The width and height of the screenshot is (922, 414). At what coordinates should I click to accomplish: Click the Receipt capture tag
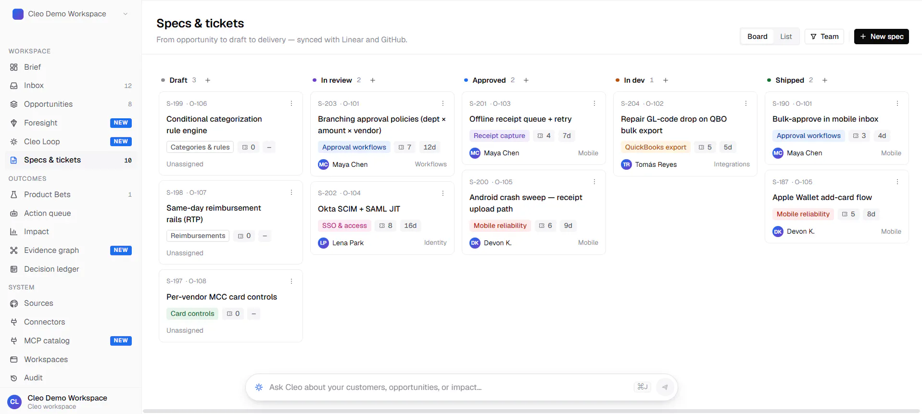tap(499, 136)
